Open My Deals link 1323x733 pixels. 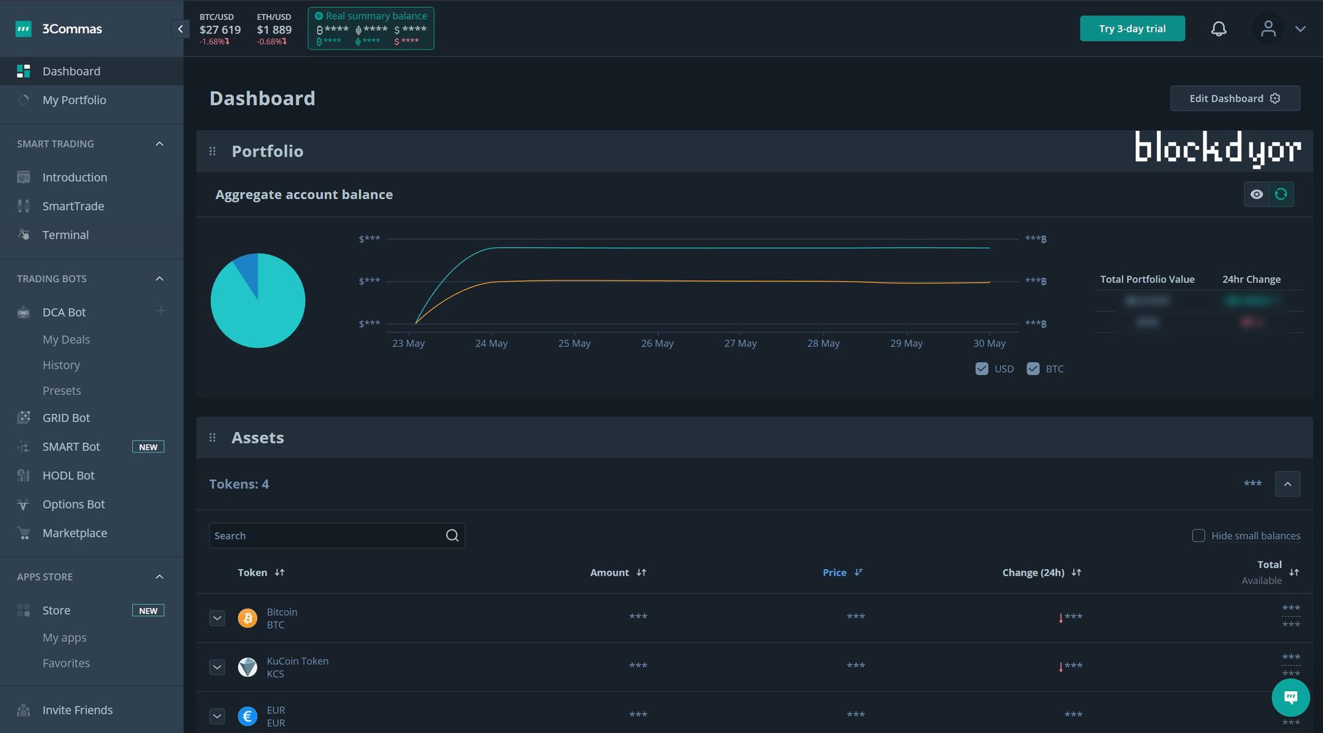(x=66, y=339)
